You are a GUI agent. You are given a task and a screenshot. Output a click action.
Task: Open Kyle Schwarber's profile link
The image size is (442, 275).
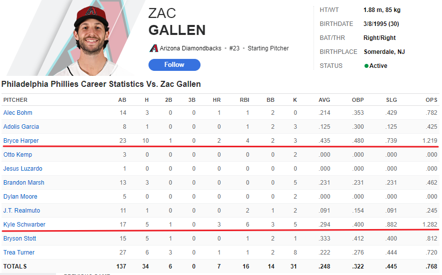pyautogui.click(x=24, y=225)
